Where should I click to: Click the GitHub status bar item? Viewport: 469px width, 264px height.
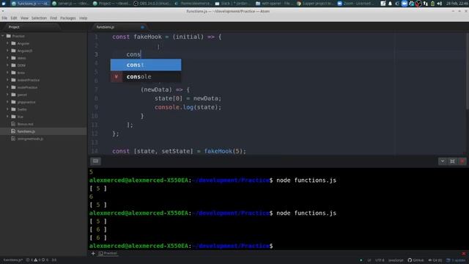[x=416, y=260]
